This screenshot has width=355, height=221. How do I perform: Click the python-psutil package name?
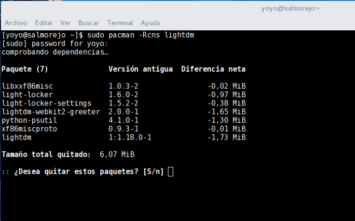29,120
